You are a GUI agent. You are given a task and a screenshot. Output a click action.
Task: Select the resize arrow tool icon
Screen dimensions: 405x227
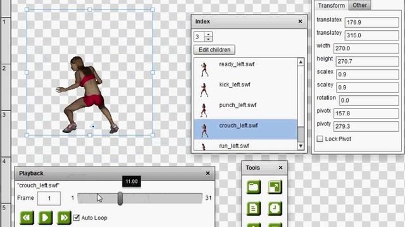(x=275, y=187)
